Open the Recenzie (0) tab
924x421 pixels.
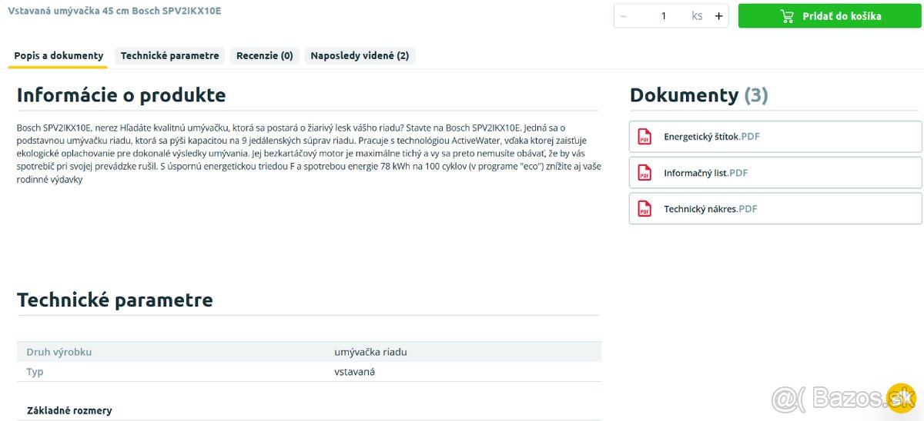[265, 55]
